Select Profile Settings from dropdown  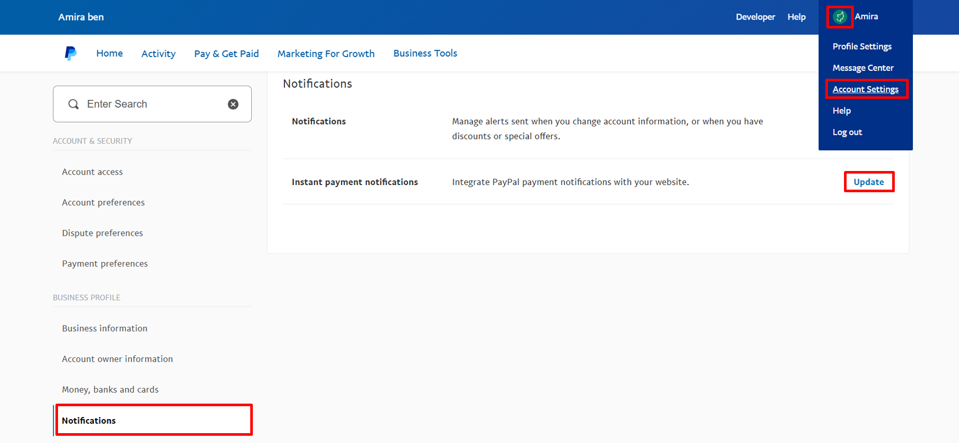[x=862, y=47]
